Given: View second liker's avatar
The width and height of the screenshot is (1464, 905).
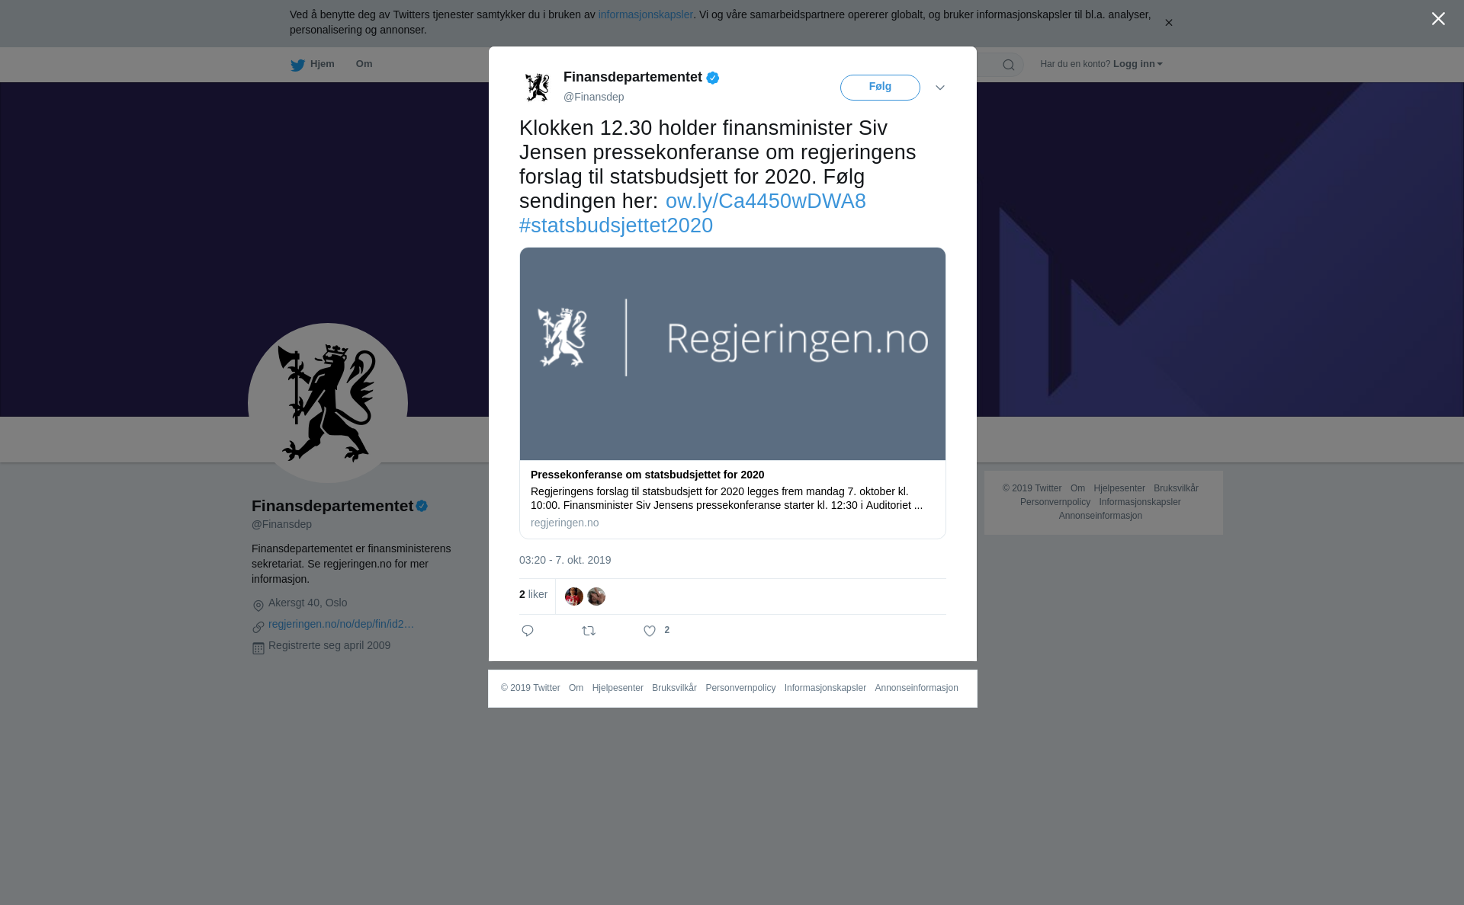Looking at the screenshot, I should point(596,596).
